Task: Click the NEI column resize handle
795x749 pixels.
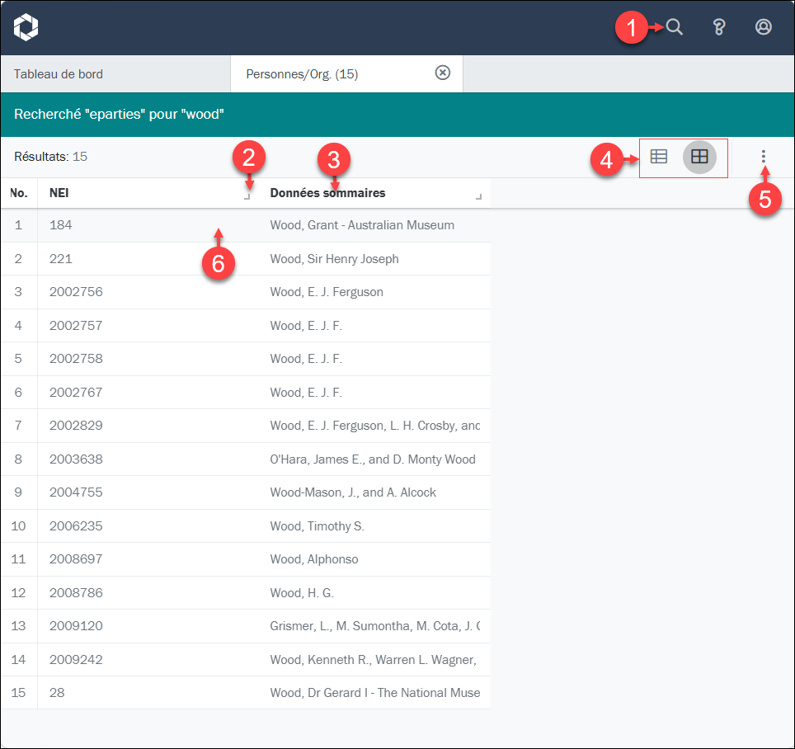Action: [247, 197]
